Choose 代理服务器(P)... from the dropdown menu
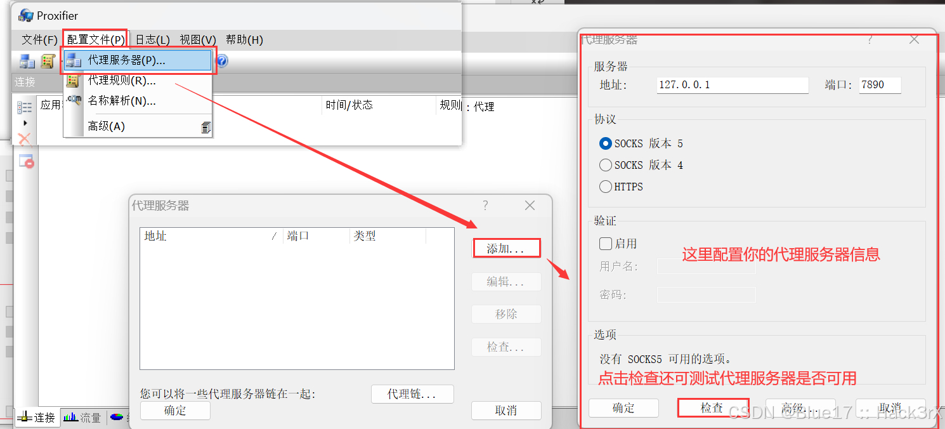The width and height of the screenshot is (945, 429). point(138,60)
